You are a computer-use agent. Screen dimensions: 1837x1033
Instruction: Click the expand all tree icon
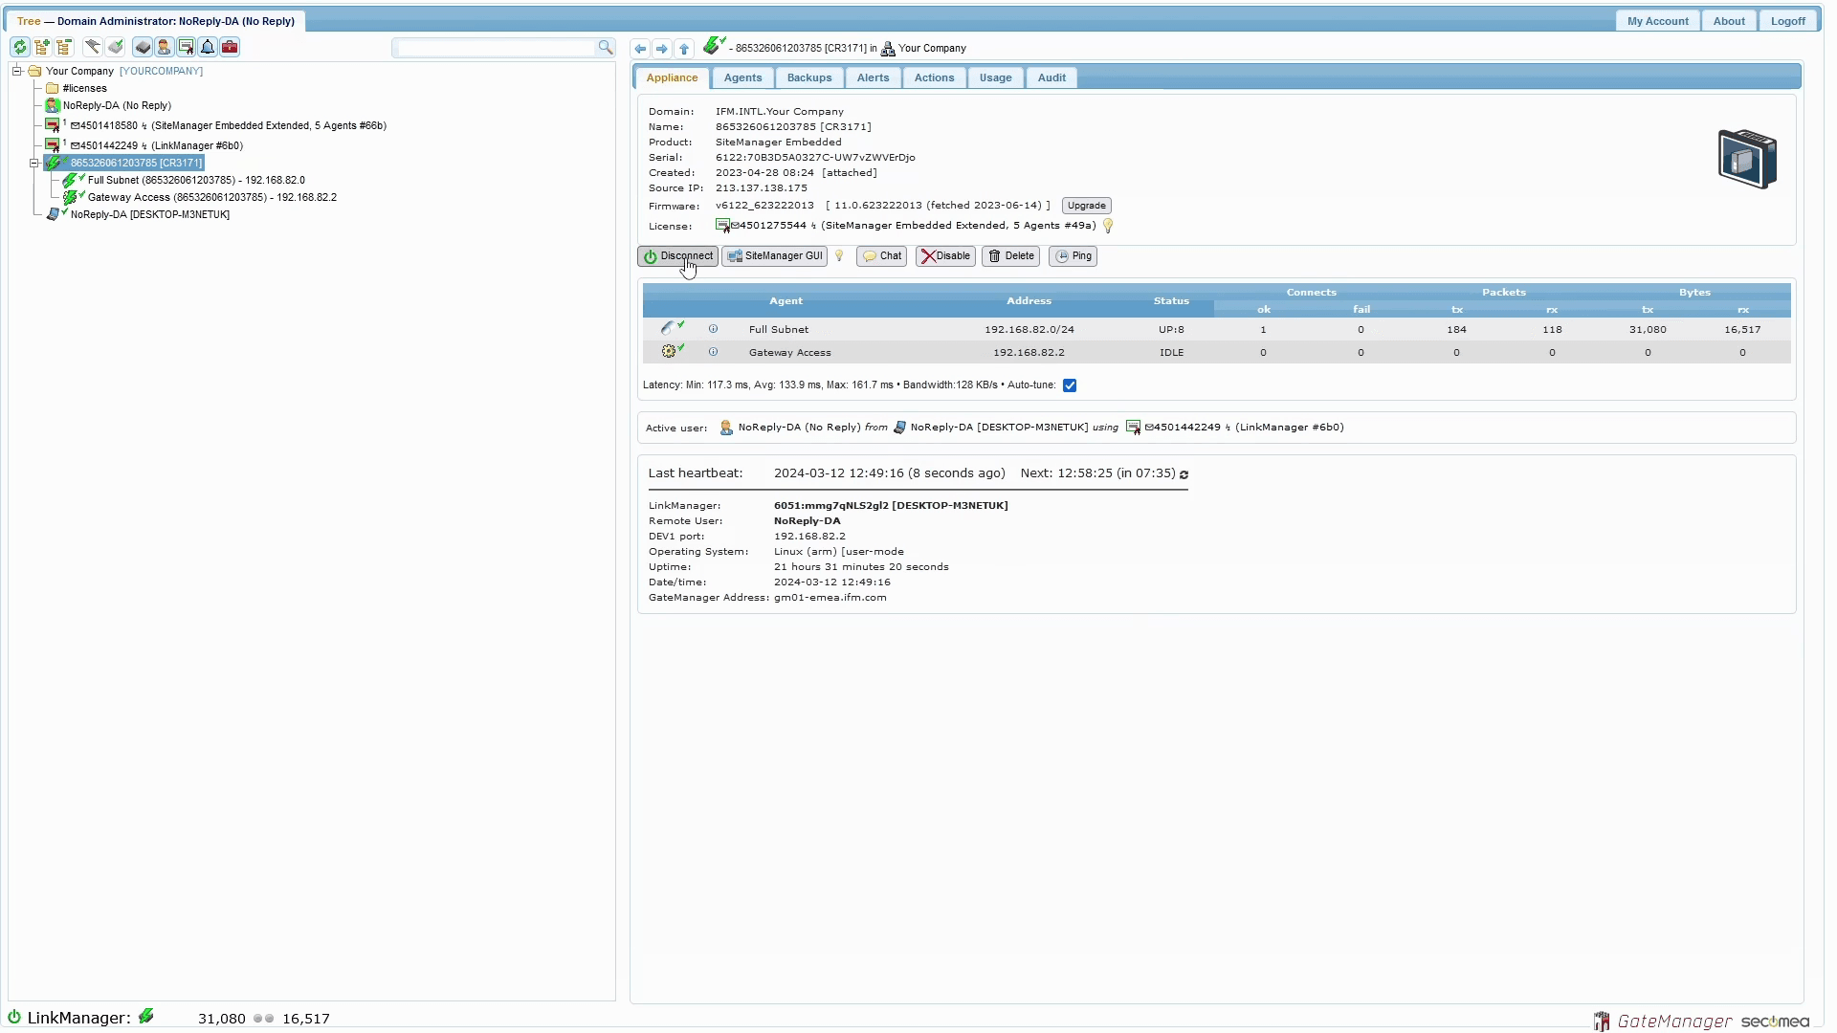click(41, 47)
